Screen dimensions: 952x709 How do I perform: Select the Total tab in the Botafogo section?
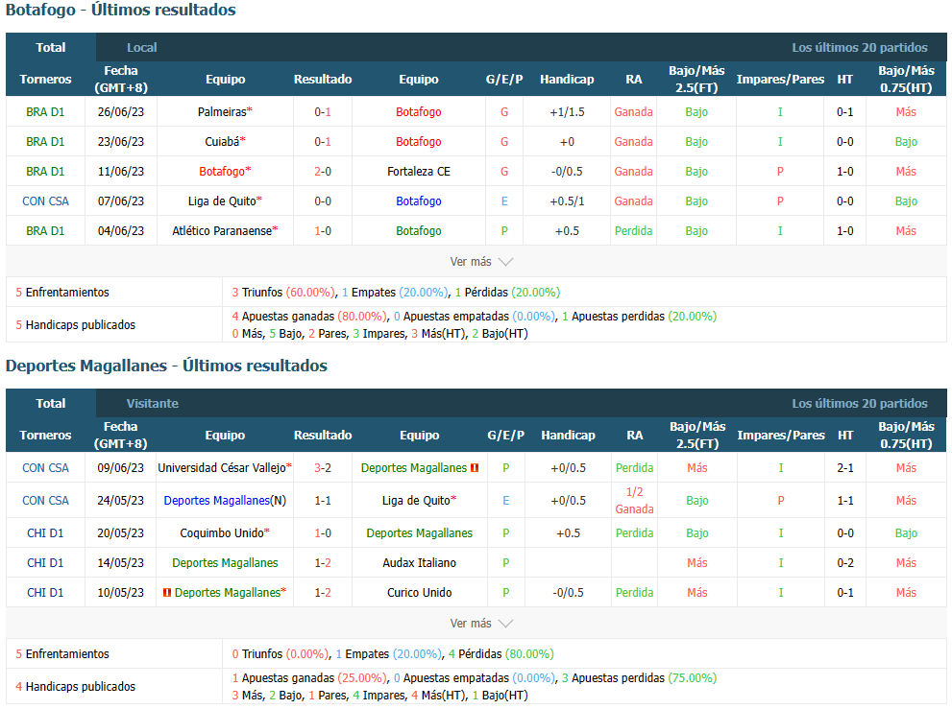click(x=51, y=47)
